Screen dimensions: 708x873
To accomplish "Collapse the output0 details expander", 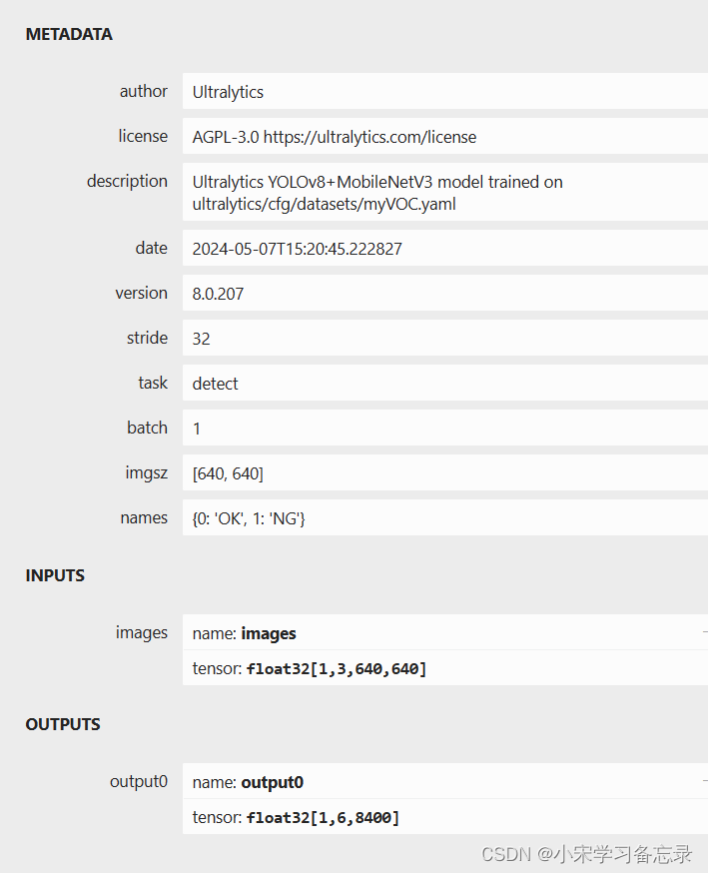I will [x=705, y=781].
